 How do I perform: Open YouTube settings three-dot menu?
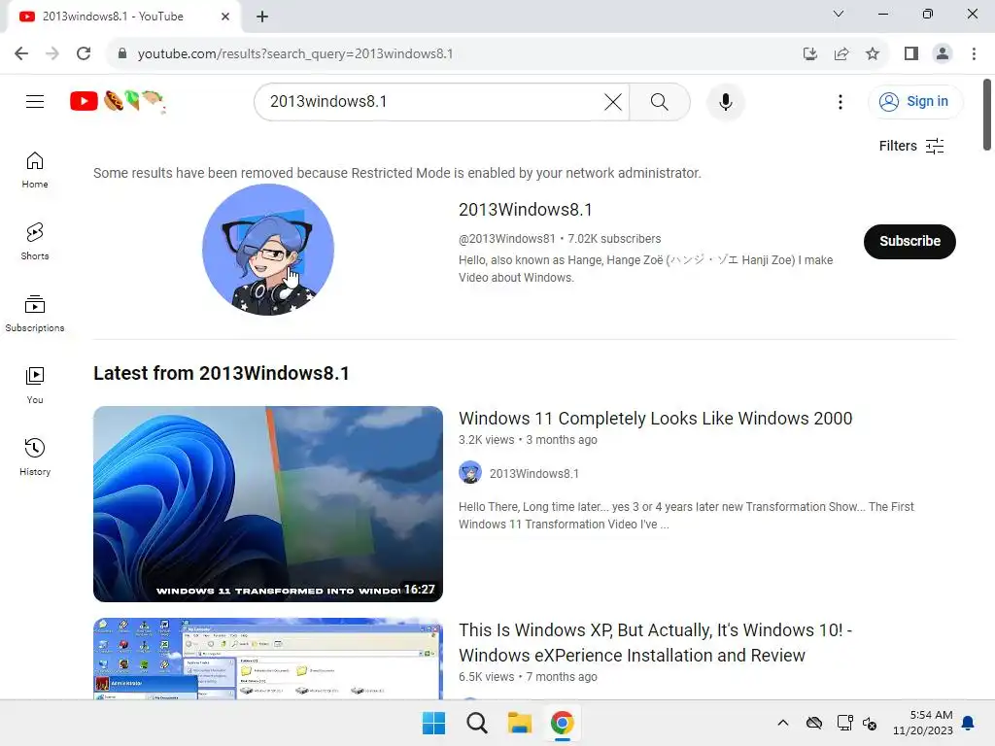point(841,101)
